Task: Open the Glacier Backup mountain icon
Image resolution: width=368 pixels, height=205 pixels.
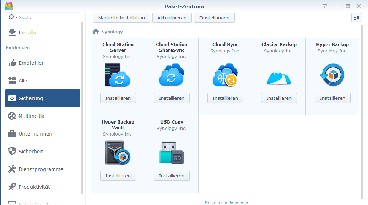Action: pyautogui.click(x=279, y=76)
